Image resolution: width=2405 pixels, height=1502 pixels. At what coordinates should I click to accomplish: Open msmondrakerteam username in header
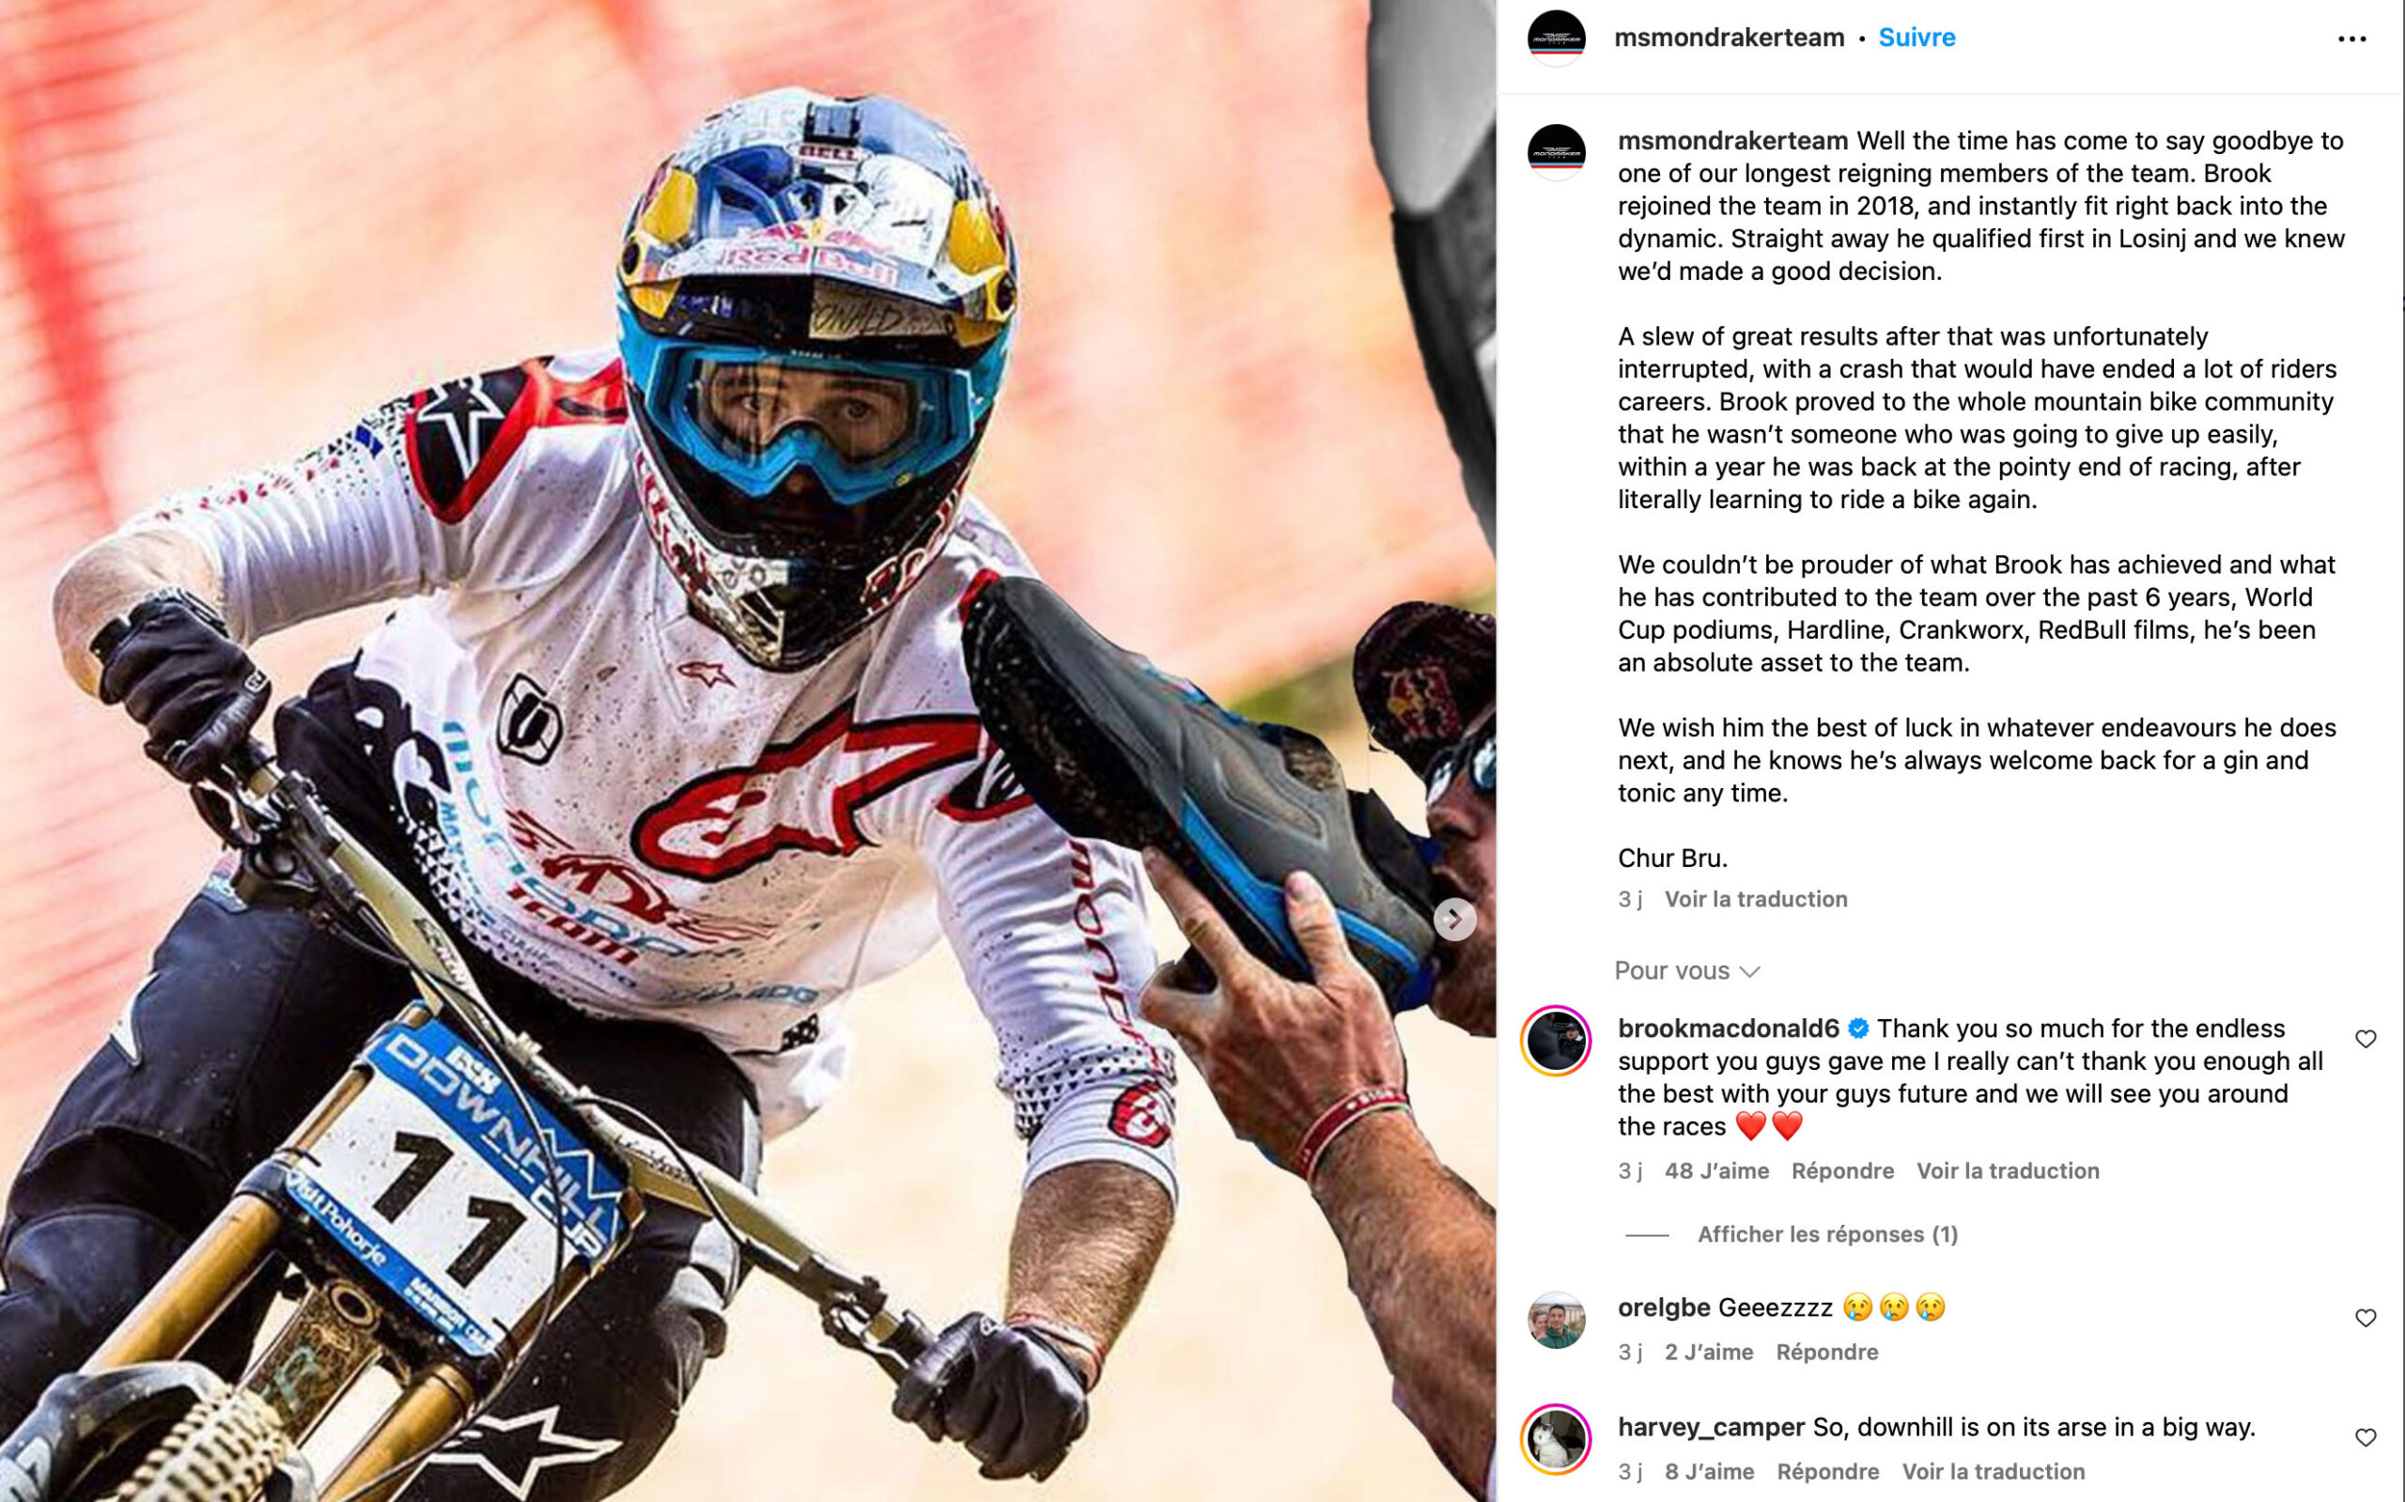[1729, 38]
